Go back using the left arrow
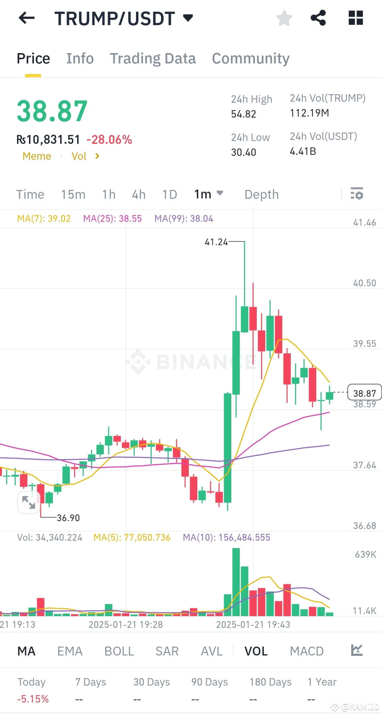Image resolution: width=382 pixels, height=715 pixels. [x=27, y=18]
